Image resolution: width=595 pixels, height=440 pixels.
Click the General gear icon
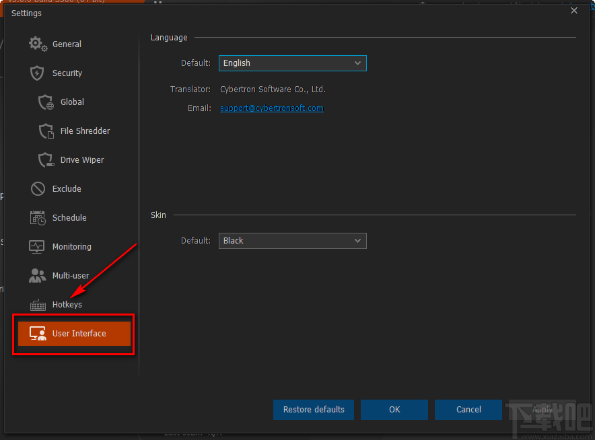[x=38, y=44]
